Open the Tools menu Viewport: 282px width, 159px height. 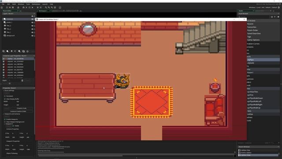(28, 4)
